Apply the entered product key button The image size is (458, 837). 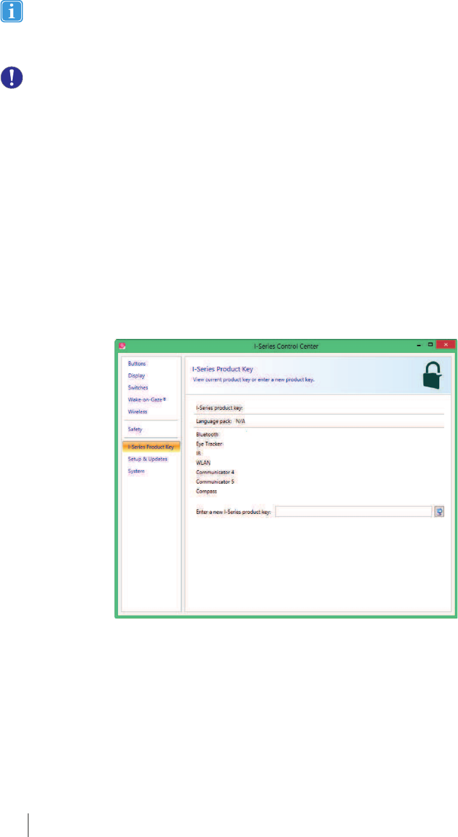[440, 511]
